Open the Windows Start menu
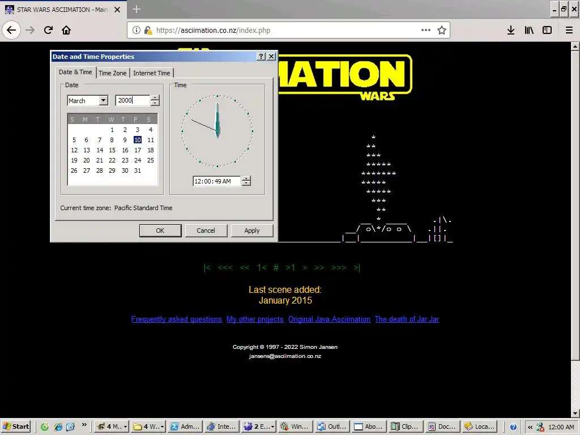580x435 pixels. pos(16,427)
